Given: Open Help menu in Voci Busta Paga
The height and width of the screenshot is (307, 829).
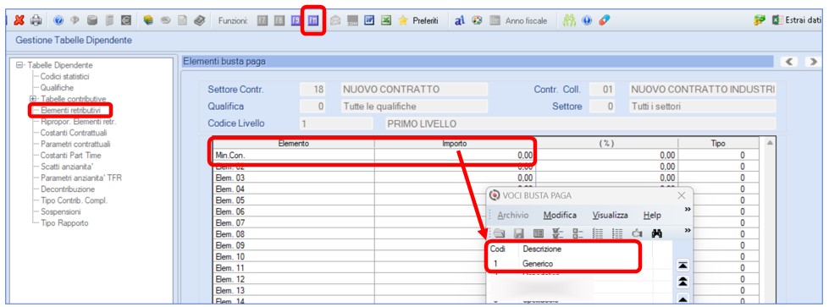Looking at the screenshot, I should (652, 216).
